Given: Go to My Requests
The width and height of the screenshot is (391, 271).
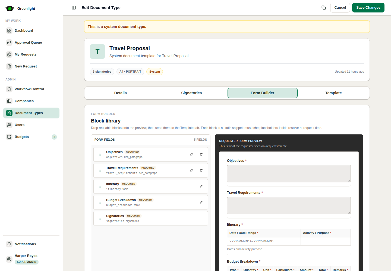Looking at the screenshot, I should (31, 54).
